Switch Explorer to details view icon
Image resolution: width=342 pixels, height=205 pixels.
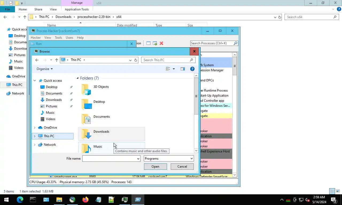[332, 191]
